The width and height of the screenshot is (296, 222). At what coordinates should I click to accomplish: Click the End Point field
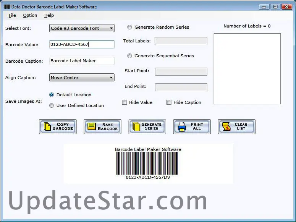point(181,87)
